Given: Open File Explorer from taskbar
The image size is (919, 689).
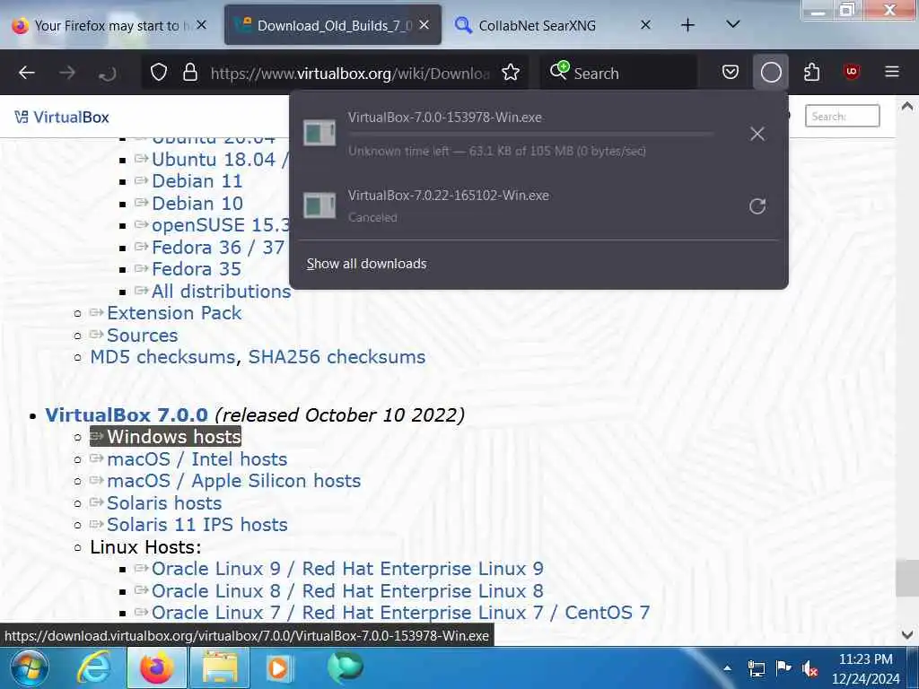Looking at the screenshot, I should [x=220, y=667].
